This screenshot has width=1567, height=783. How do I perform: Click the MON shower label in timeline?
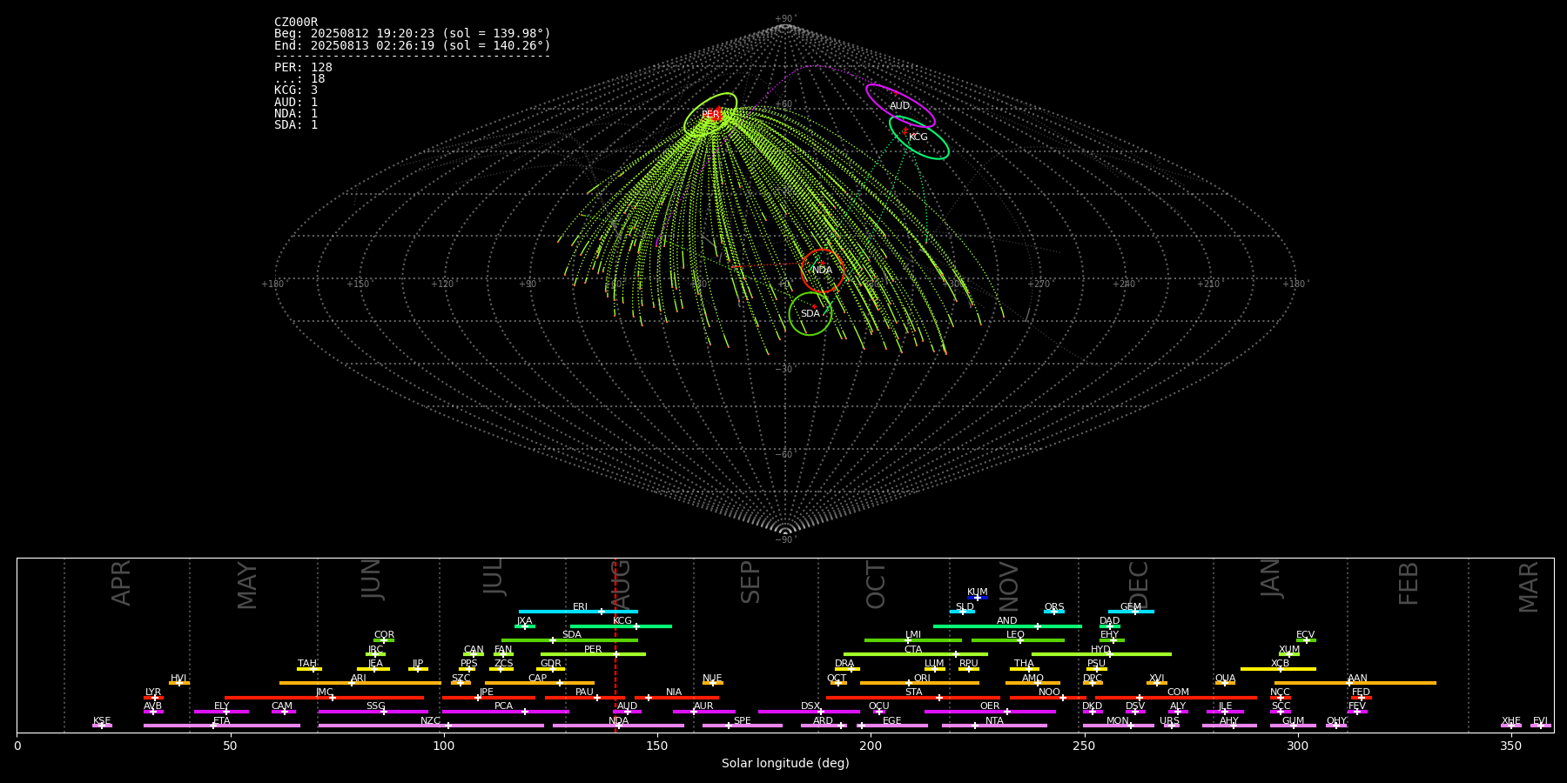[x=1117, y=721]
